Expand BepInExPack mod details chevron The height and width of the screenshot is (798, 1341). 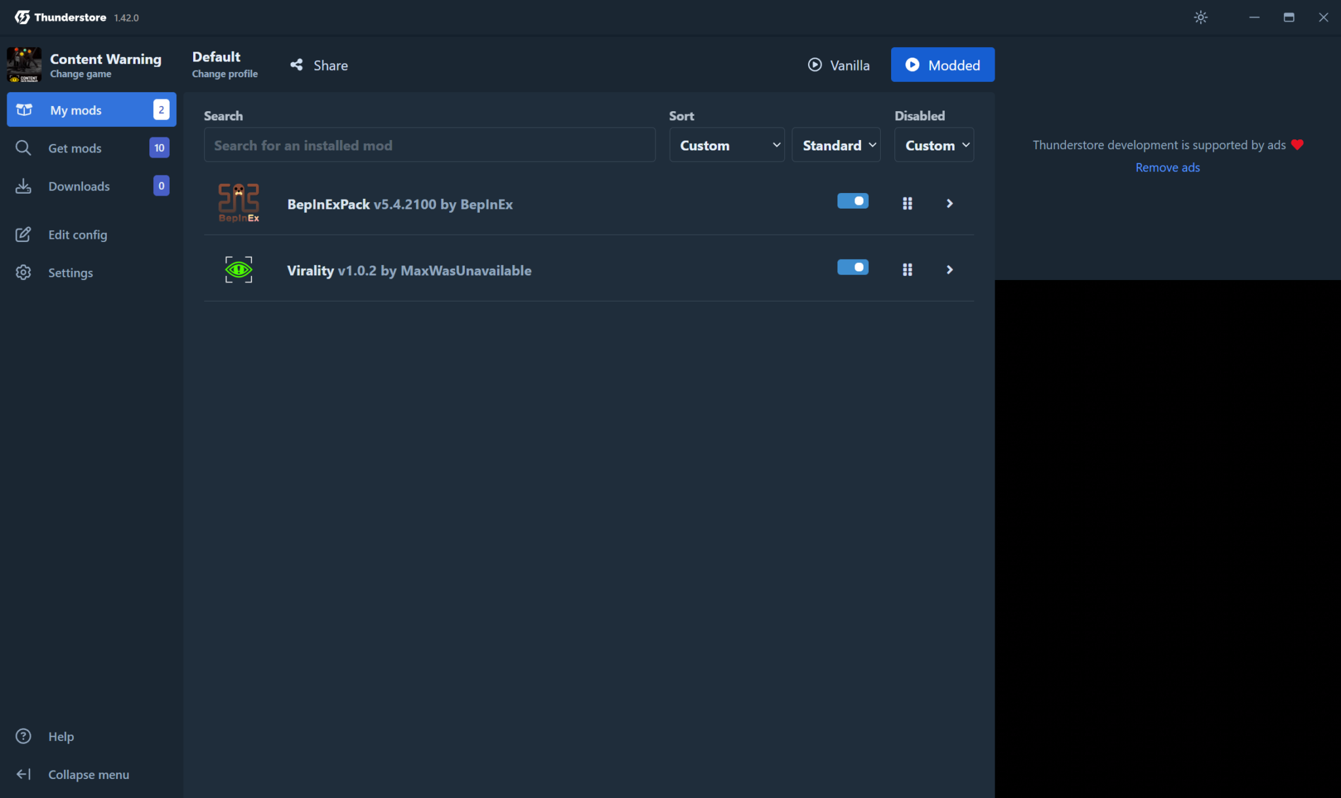[949, 203]
